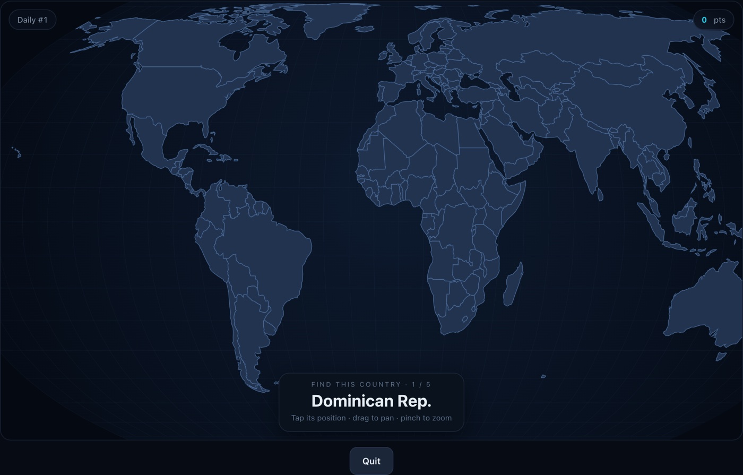Tap Madagascar island on the map

pyautogui.click(x=513, y=285)
